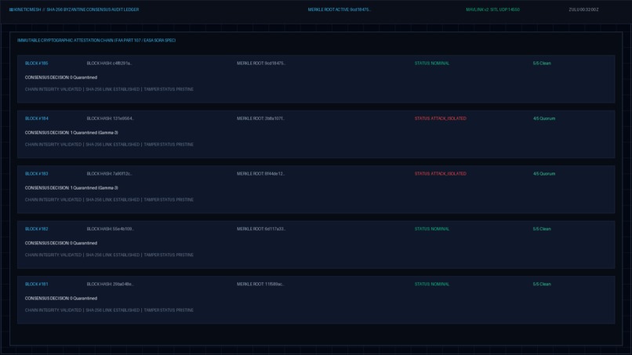This screenshot has height=355, width=632.
Task: Click the 5/5 Clean value for BLOCK #185
Action: coord(542,63)
